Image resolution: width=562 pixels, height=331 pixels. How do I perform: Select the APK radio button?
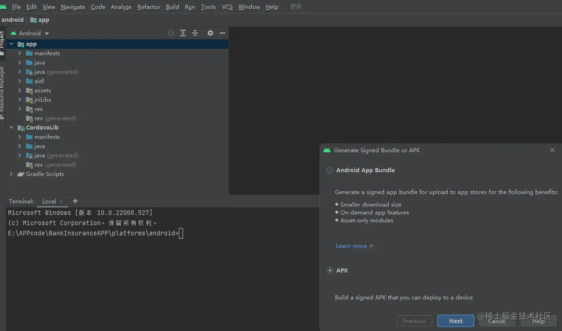click(330, 270)
